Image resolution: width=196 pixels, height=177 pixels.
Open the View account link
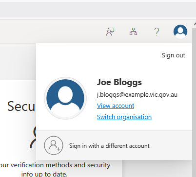(116, 106)
